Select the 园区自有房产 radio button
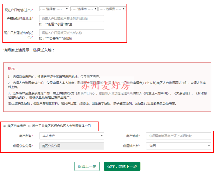The height and width of the screenshot is (173, 215). click(5, 126)
